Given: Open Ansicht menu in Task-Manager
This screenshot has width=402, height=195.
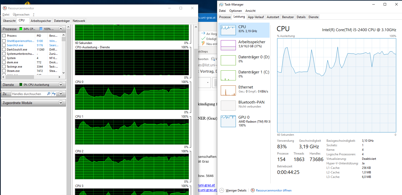Looking at the screenshot, I should (250, 11).
